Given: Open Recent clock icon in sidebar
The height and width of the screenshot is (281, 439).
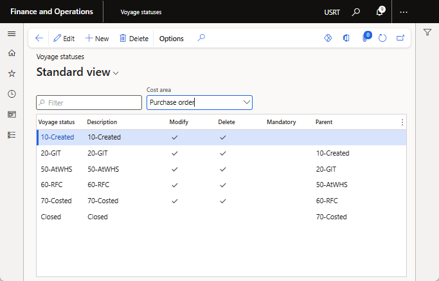Looking at the screenshot, I should 12,94.
